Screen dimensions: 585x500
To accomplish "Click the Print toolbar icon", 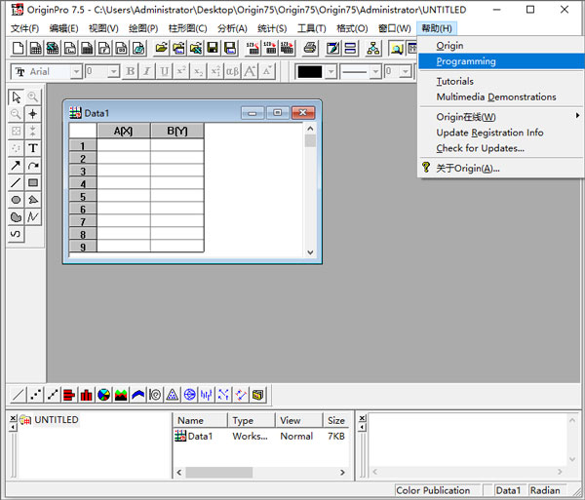I will [x=310, y=48].
